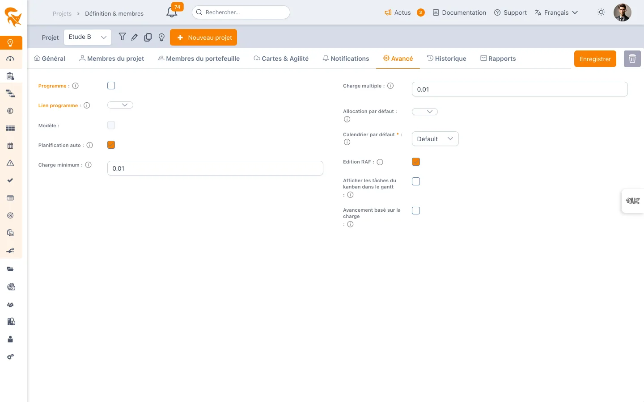Viewport: 644px width, 402px height.
Task: Click the copy project icon
Action: (x=148, y=38)
